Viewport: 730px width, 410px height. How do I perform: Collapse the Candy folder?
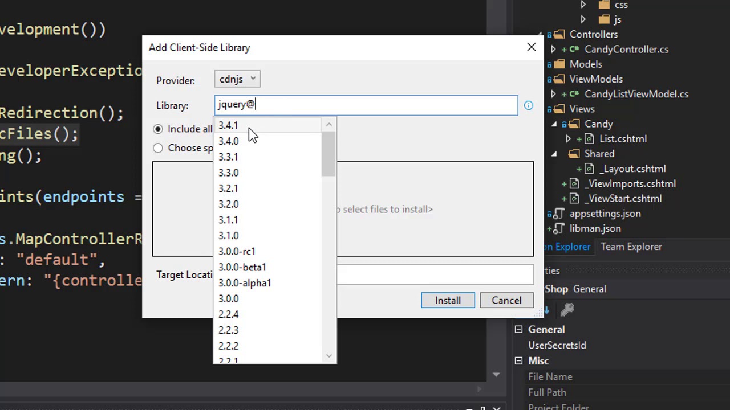[x=553, y=124]
